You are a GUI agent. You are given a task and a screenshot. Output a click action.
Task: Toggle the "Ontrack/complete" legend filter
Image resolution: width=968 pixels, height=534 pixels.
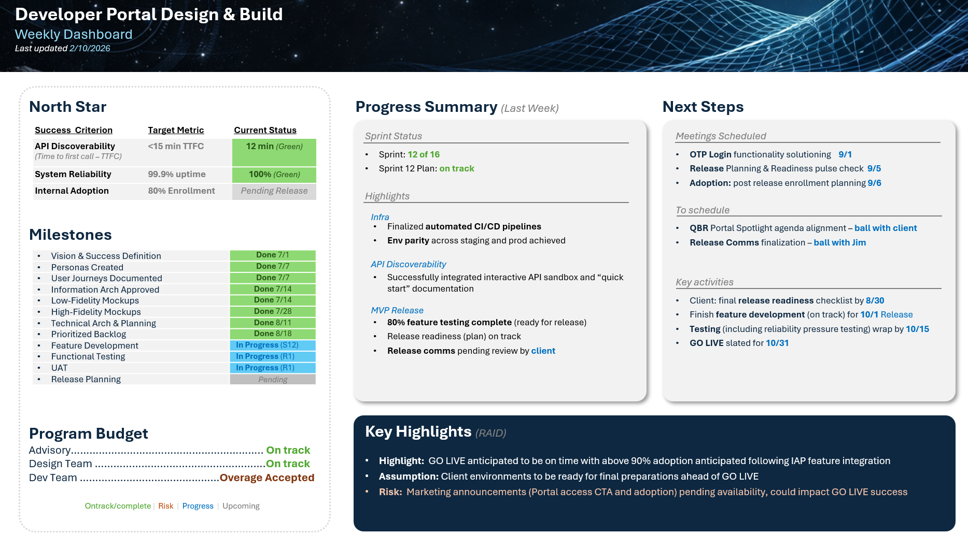pos(118,506)
